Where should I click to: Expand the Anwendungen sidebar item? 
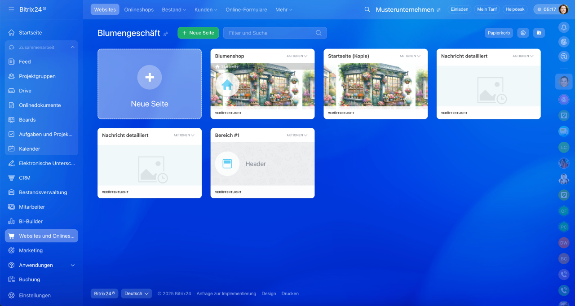(73, 265)
